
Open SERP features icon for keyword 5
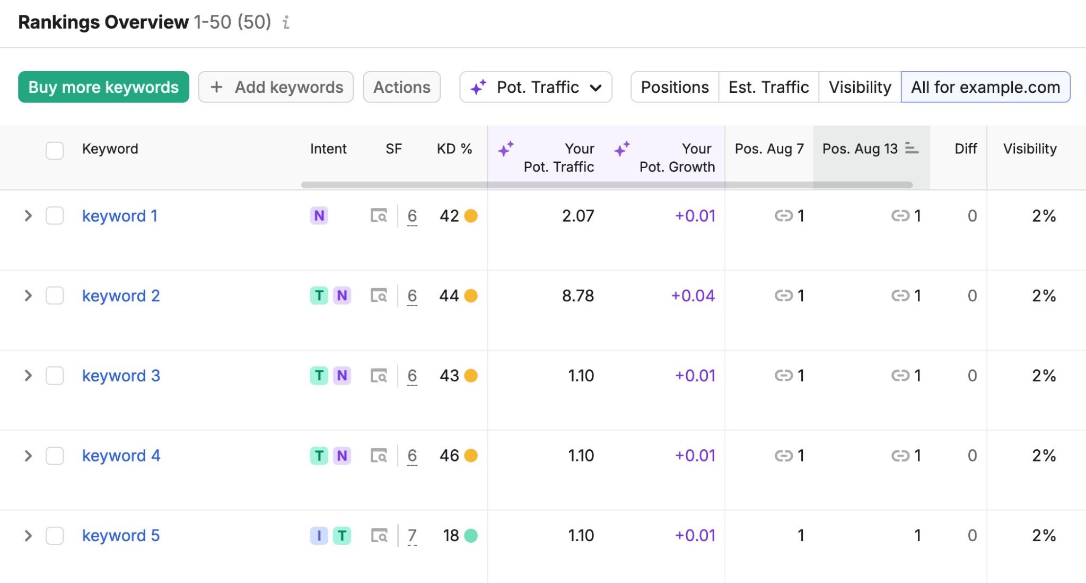(379, 536)
